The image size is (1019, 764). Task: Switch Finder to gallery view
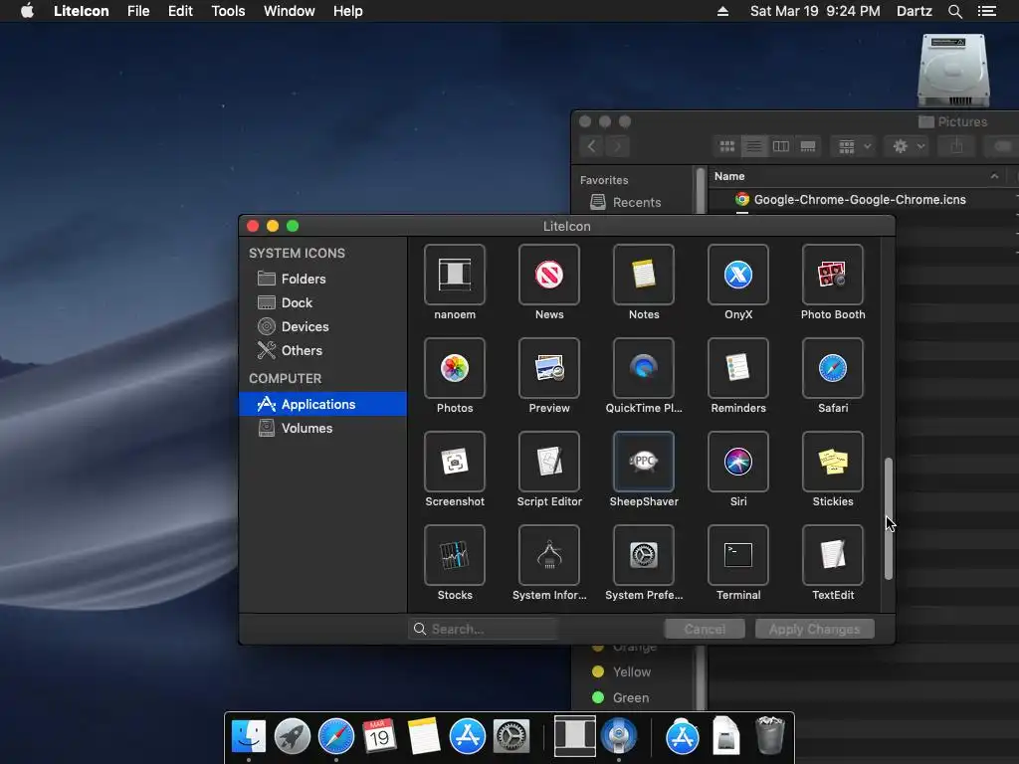pos(808,146)
